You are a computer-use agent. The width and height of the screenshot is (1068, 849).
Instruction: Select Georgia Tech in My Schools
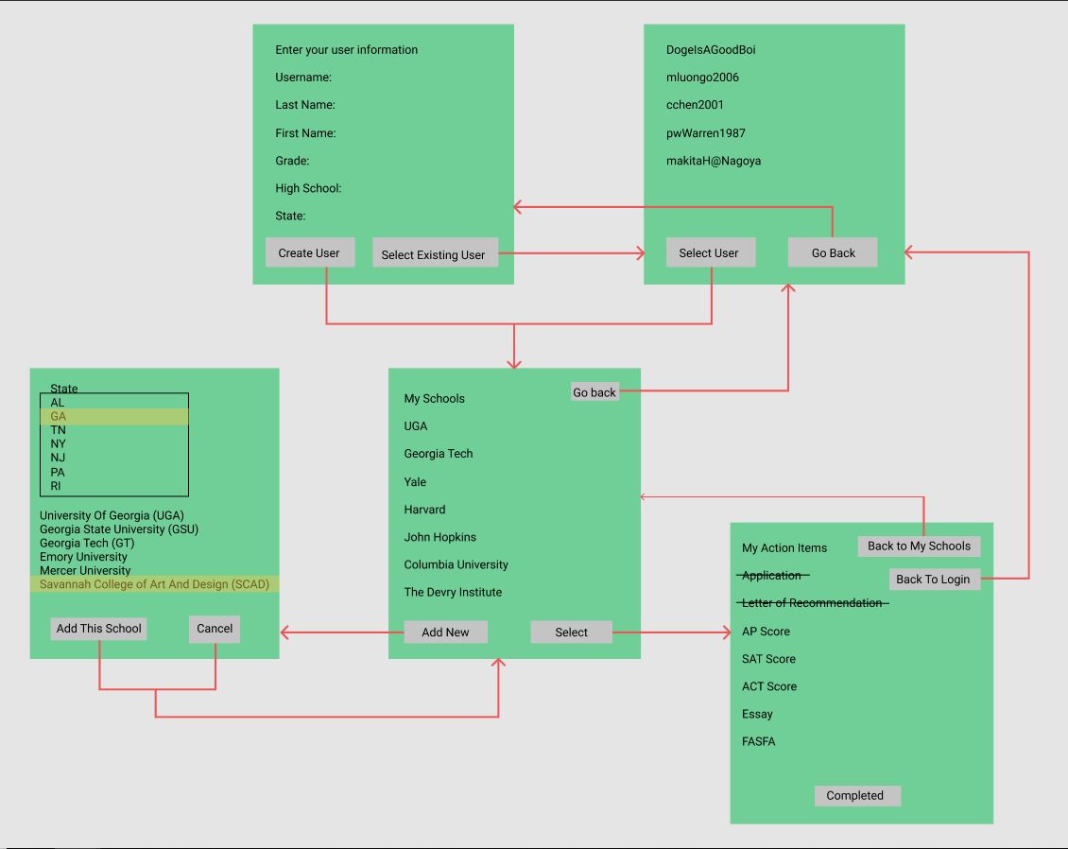[x=438, y=454]
